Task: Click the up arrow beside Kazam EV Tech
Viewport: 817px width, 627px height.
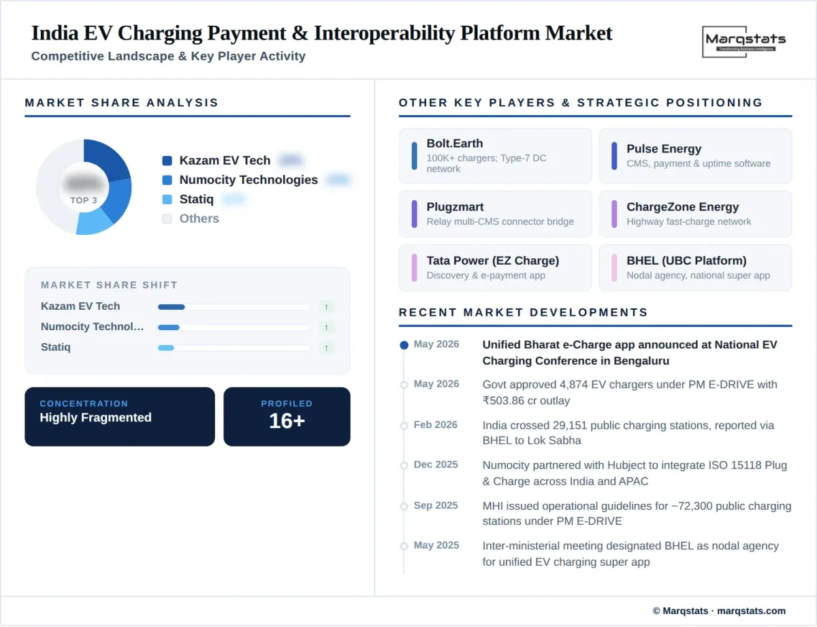Action: click(327, 307)
